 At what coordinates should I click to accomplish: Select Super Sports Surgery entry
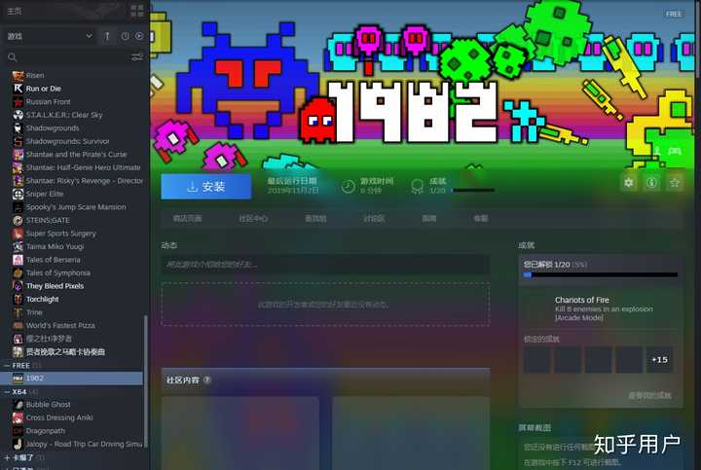60,234
